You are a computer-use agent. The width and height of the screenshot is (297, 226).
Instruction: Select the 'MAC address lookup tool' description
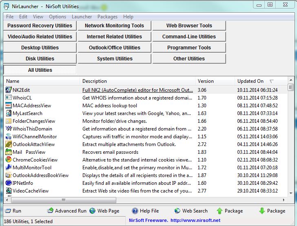(110, 106)
